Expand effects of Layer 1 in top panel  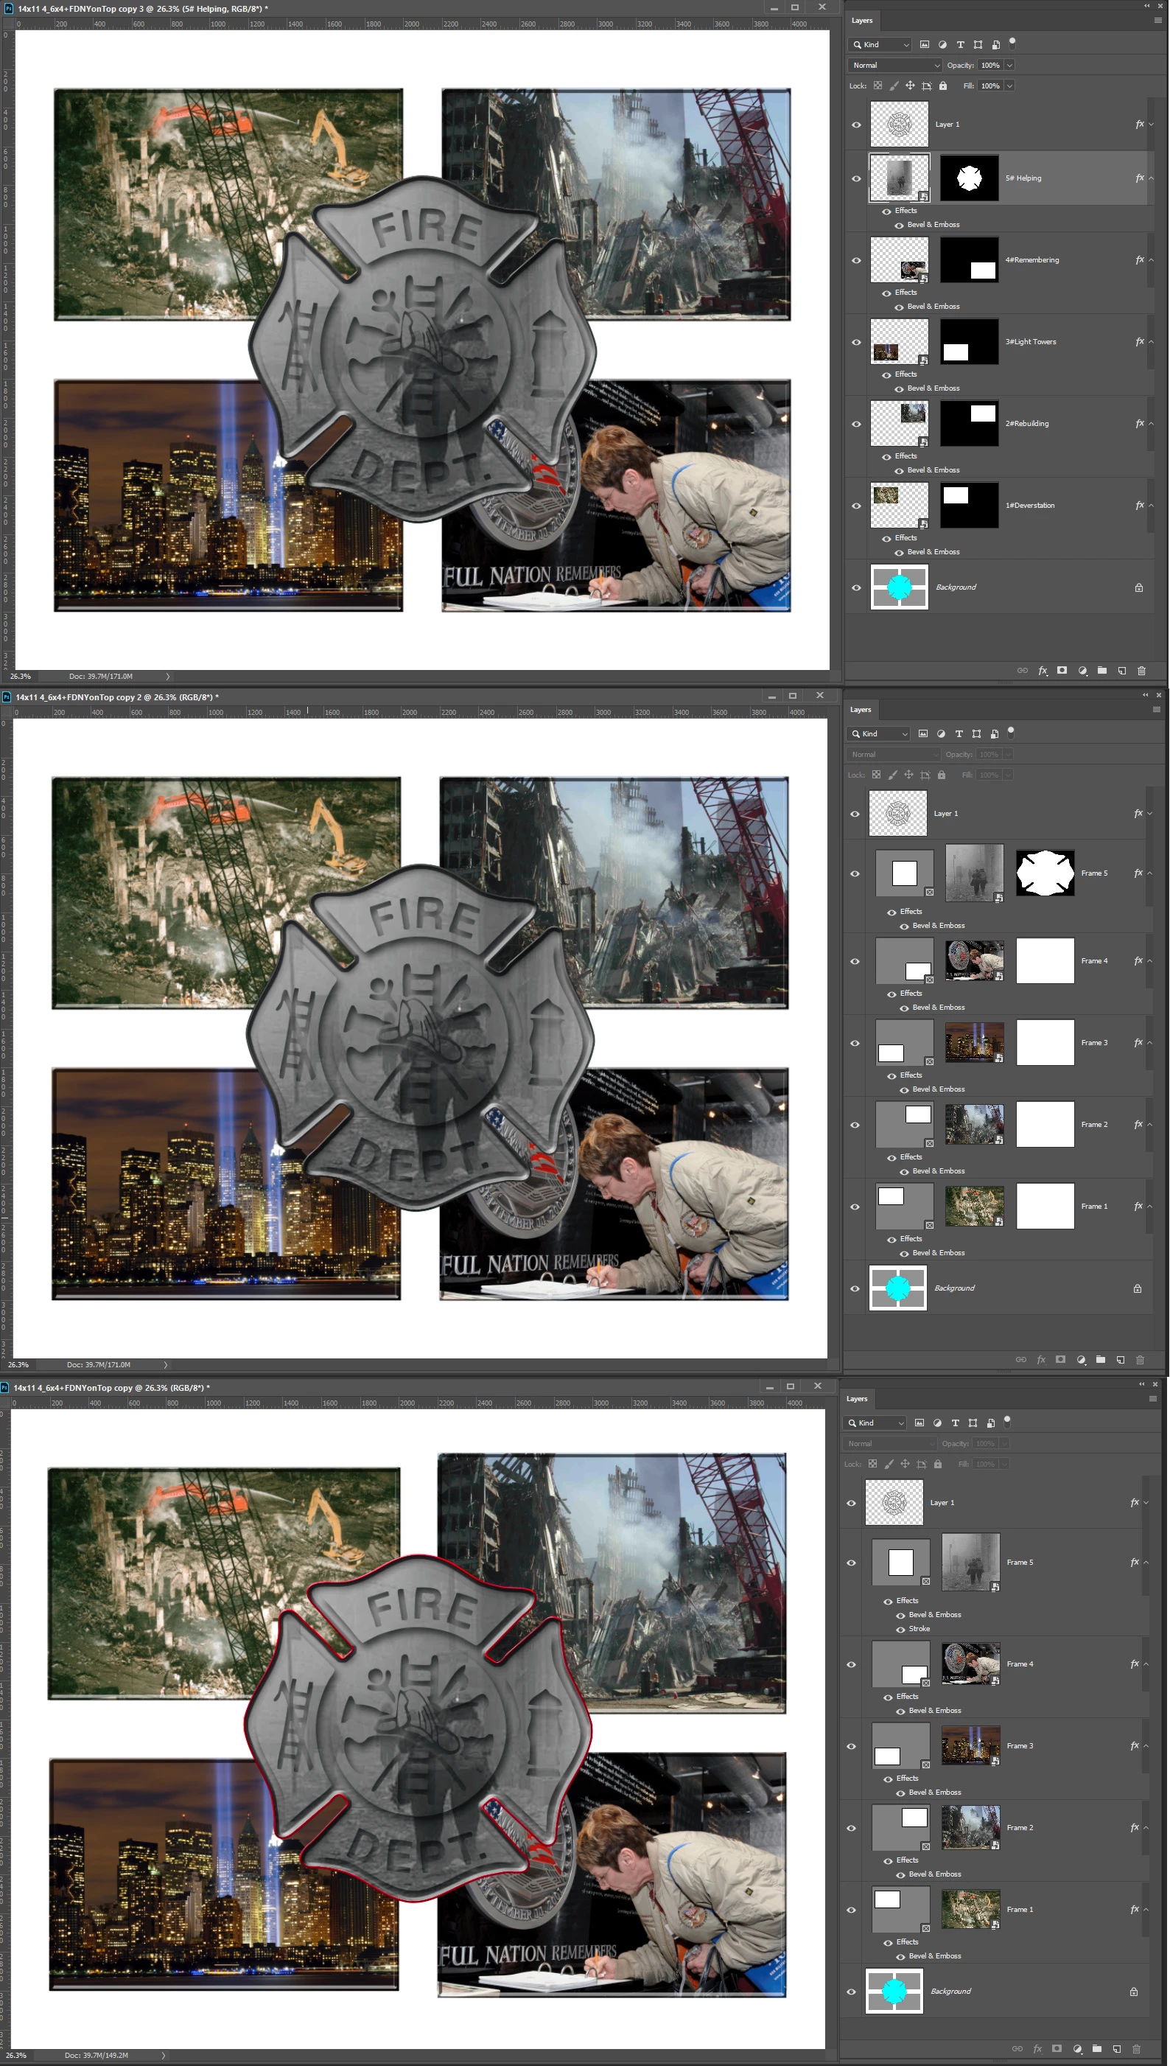tap(1151, 125)
